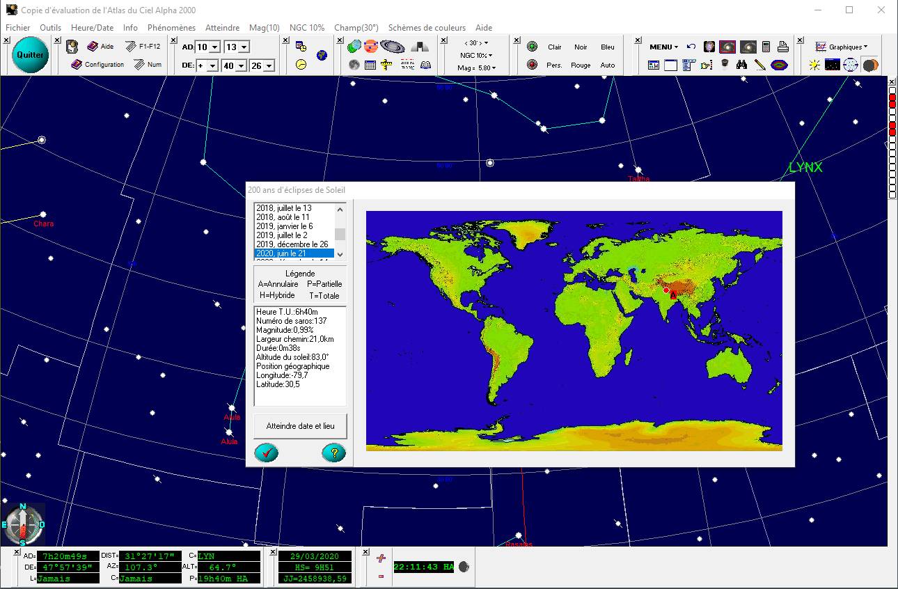This screenshot has width=898, height=589.
Task: Open the AD minutes dropdown showing 13
Action: coord(243,47)
